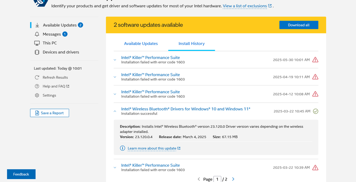Go to previous history page arrow
The image size is (356, 182).
(198, 179)
